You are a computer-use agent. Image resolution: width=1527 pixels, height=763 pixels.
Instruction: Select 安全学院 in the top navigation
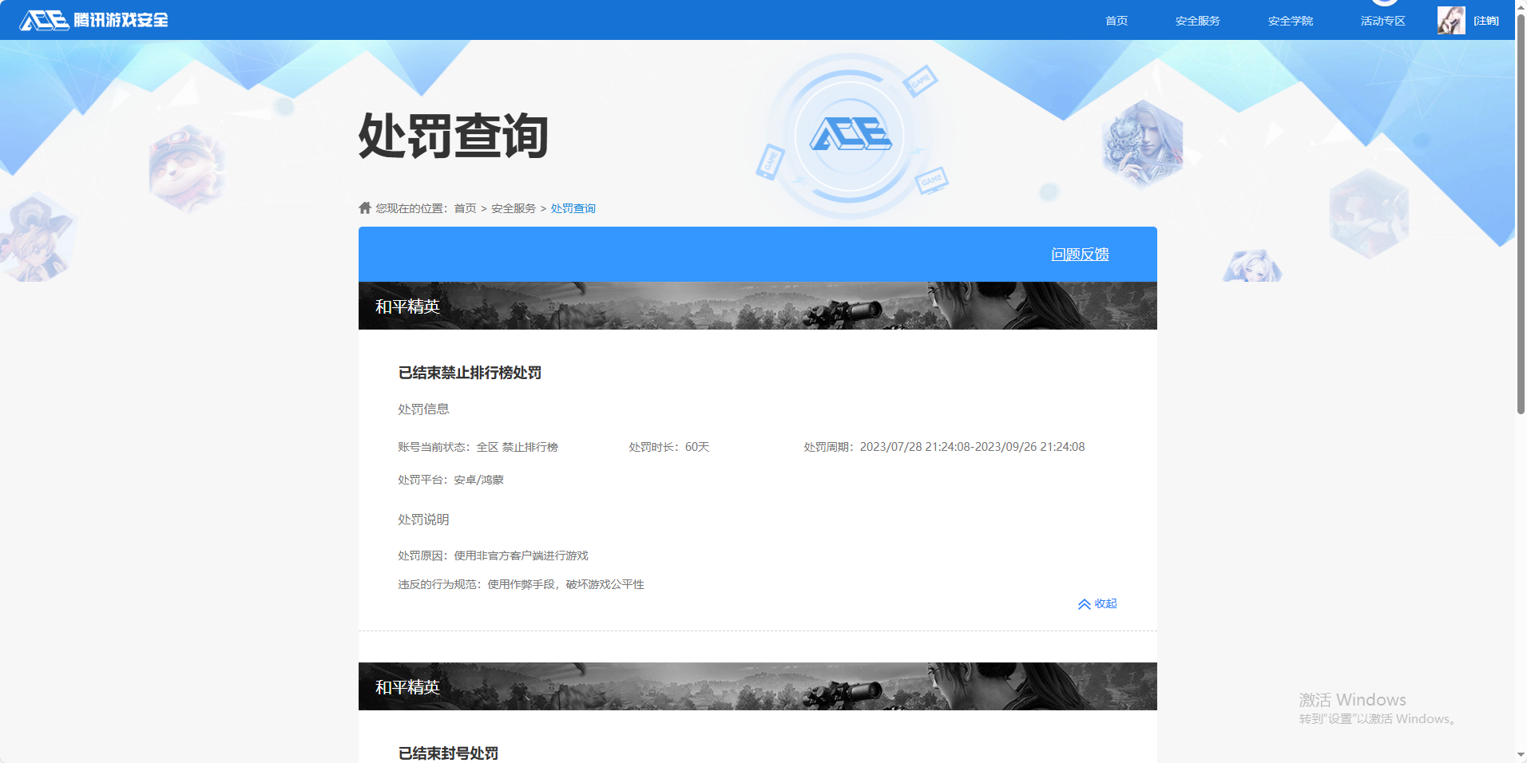(1290, 20)
